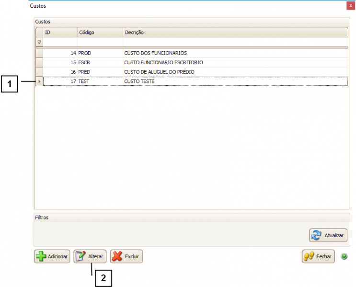356x287 pixels.
Task: Click the ID filter row field
Action: tap(60, 42)
